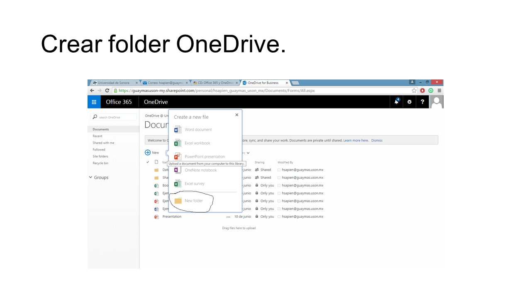Click 'Drag files here to upload' text

[x=239, y=228]
